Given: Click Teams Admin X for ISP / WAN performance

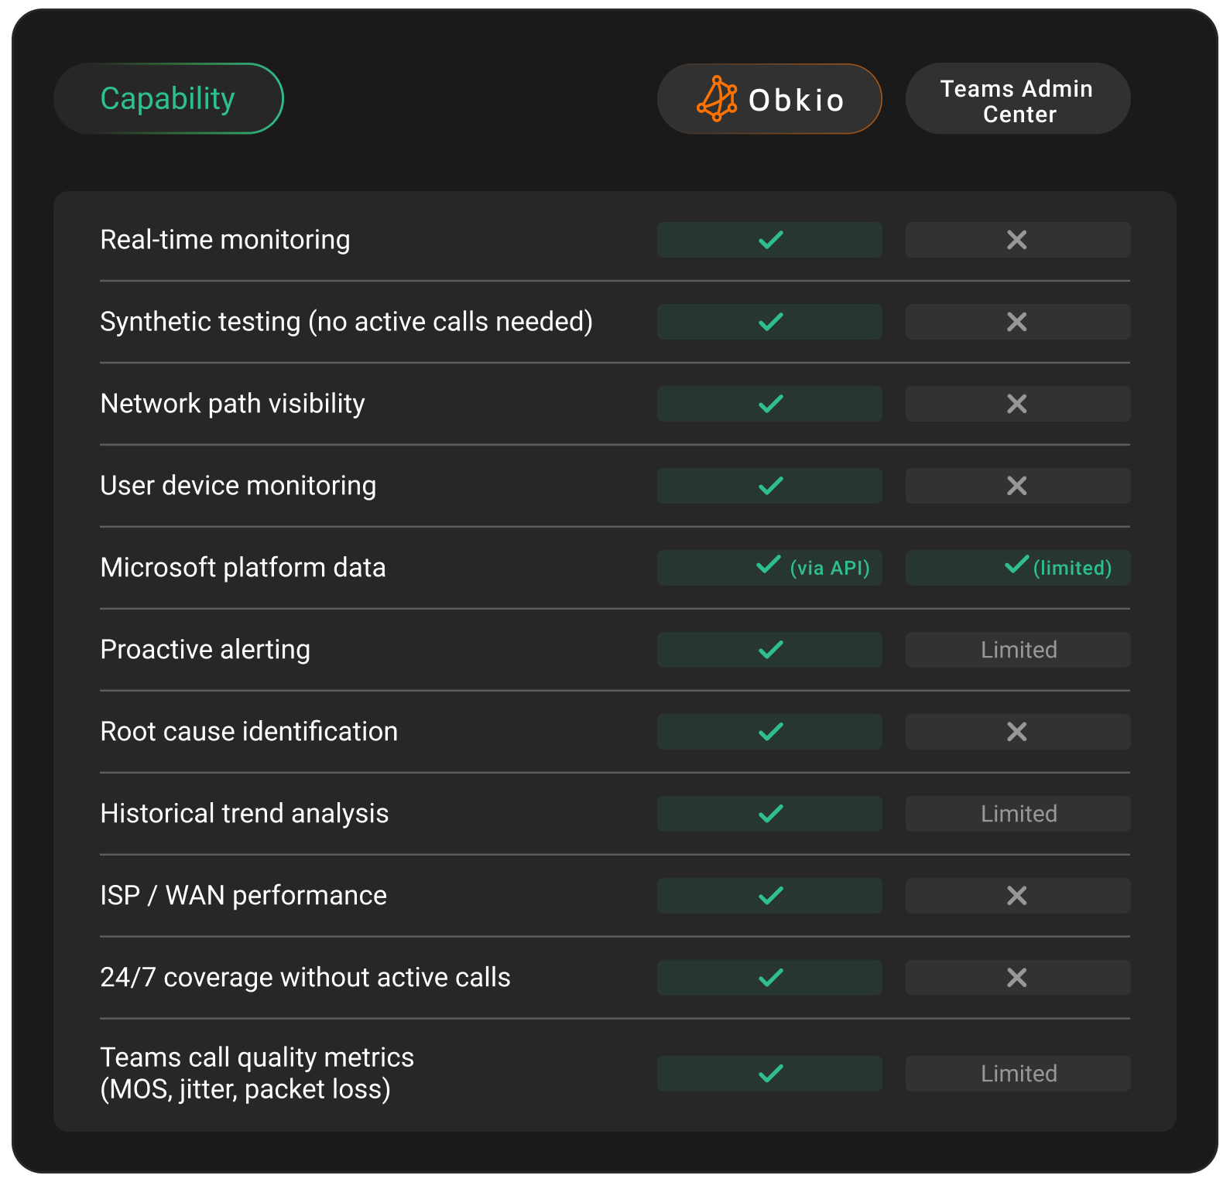Looking at the screenshot, I should (x=1017, y=896).
